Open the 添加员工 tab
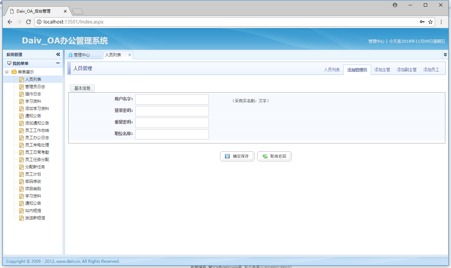 coord(431,70)
